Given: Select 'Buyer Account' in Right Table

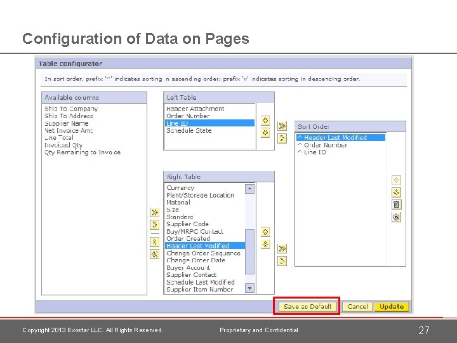Looking at the screenshot, I should [x=188, y=267].
